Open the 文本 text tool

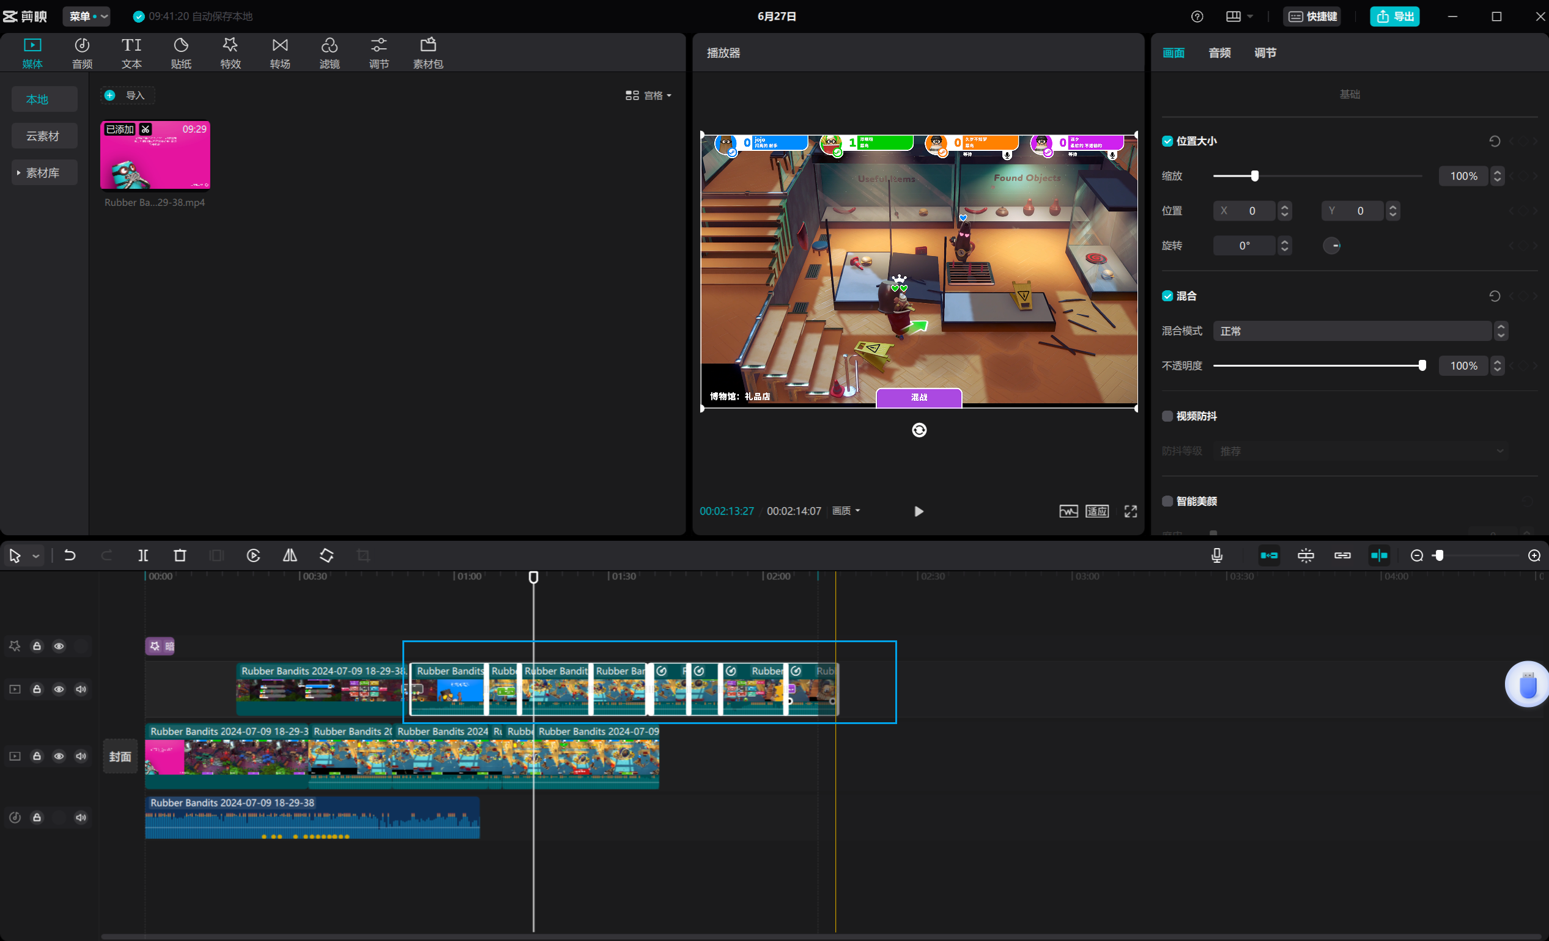pos(131,53)
